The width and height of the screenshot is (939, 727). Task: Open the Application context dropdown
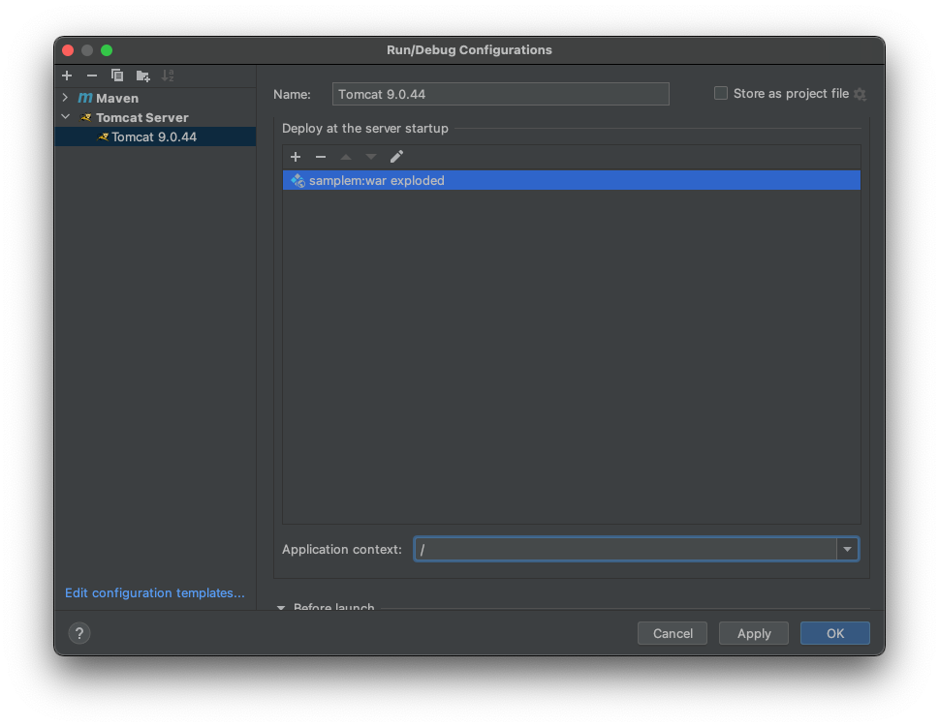tap(847, 549)
